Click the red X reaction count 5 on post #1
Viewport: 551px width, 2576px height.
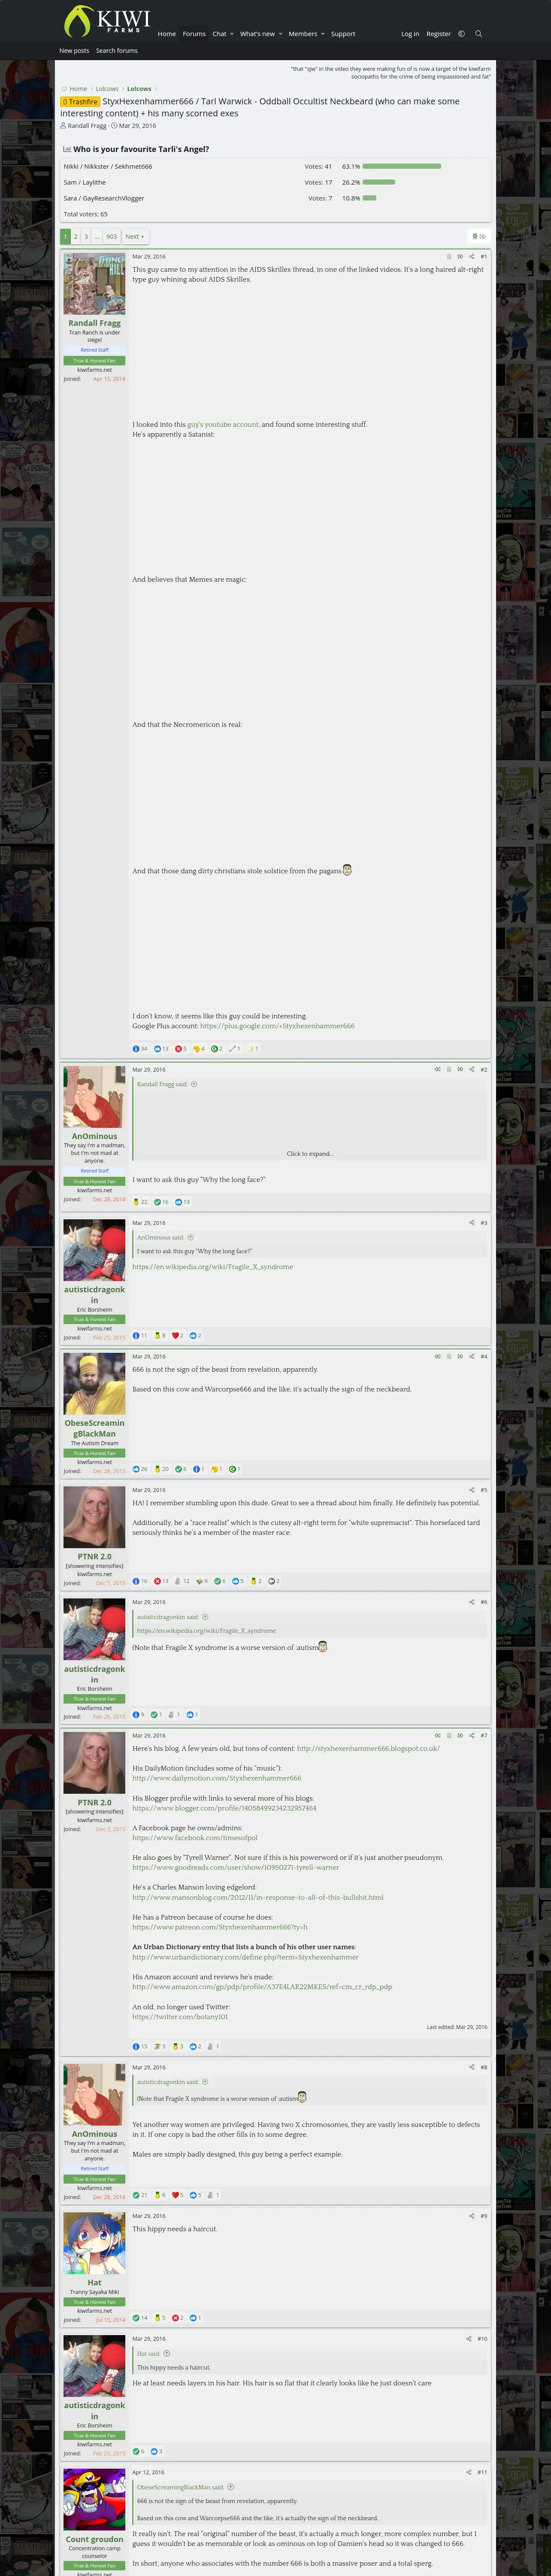point(181,1049)
